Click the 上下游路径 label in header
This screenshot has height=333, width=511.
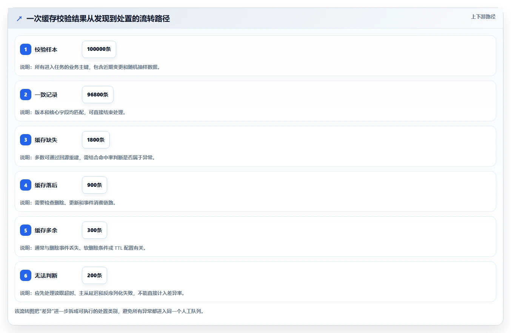[x=483, y=17]
